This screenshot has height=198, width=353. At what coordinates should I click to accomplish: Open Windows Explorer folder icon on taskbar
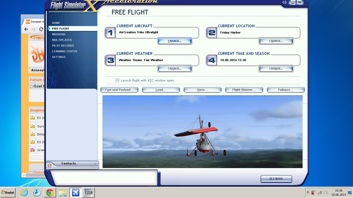(63, 193)
